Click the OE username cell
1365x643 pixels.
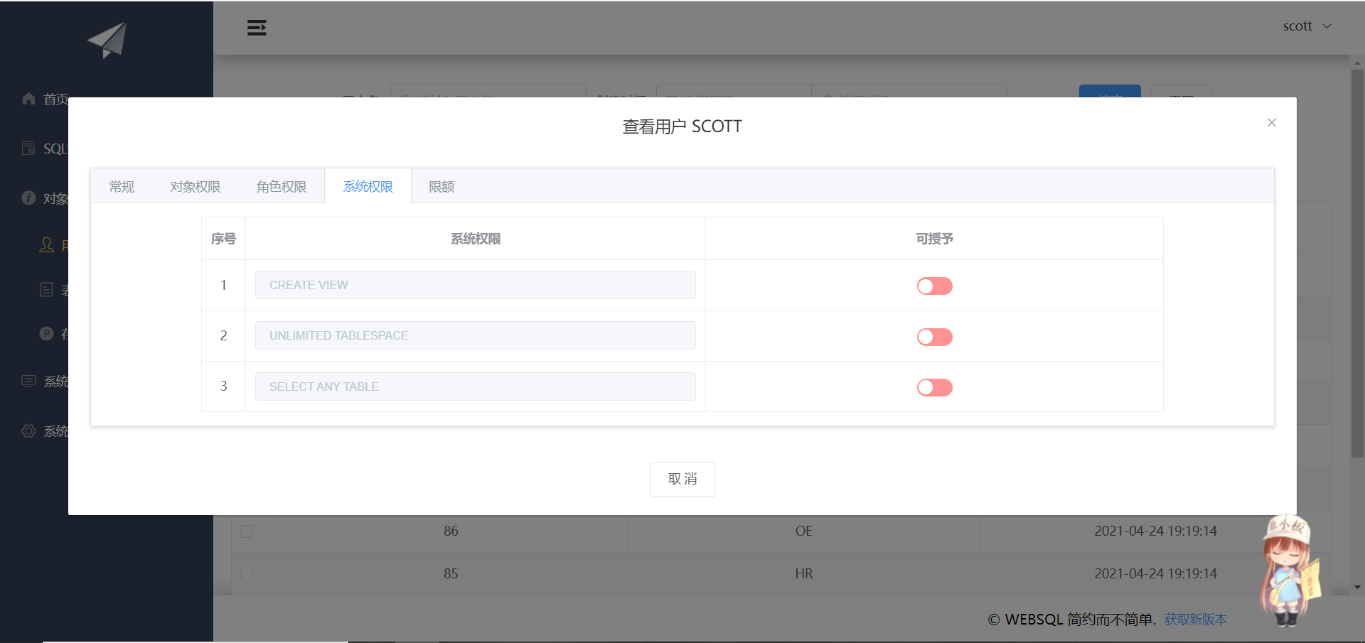(x=804, y=531)
